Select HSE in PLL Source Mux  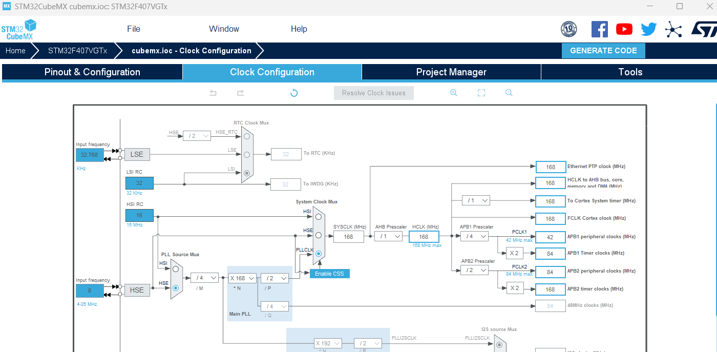(x=176, y=288)
